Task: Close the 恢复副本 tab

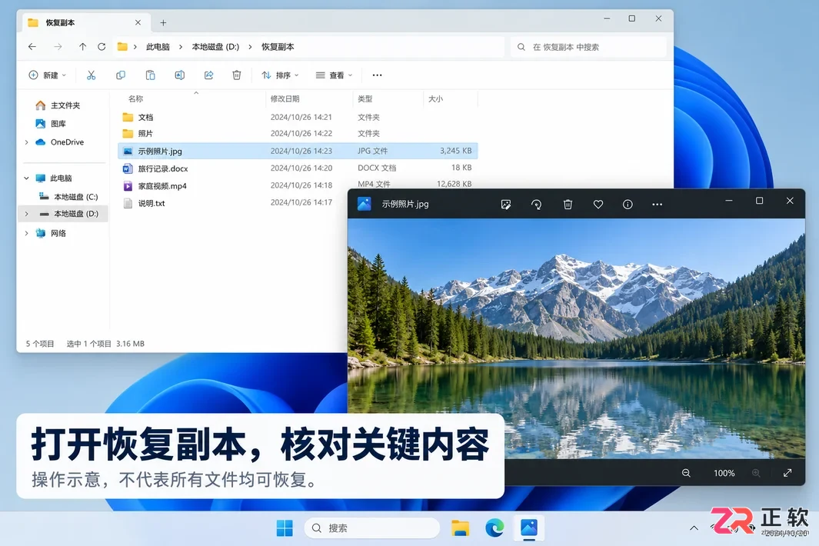Action: coord(138,22)
